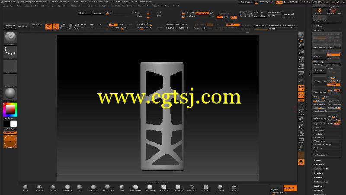The height and width of the screenshot is (195, 346).
Task: Open the stroke type dots thumbnail
Action: (10, 52)
